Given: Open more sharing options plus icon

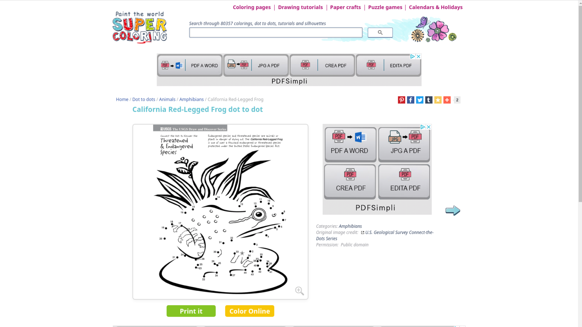Looking at the screenshot, I should point(447,100).
